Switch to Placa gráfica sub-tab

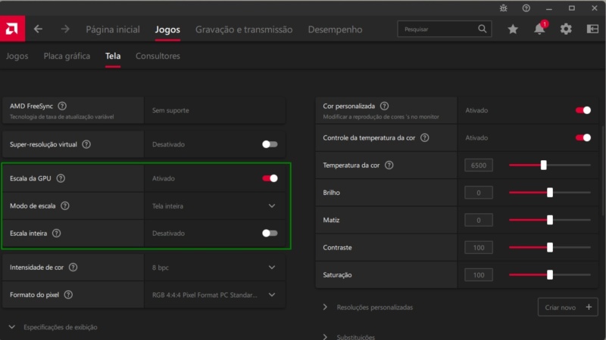coord(67,56)
